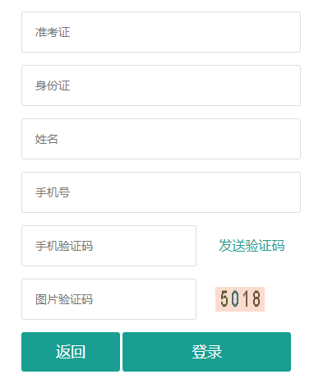Refresh the 5018 captcha image
The height and width of the screenshot is (379, 314).
[x=240, y=299]
